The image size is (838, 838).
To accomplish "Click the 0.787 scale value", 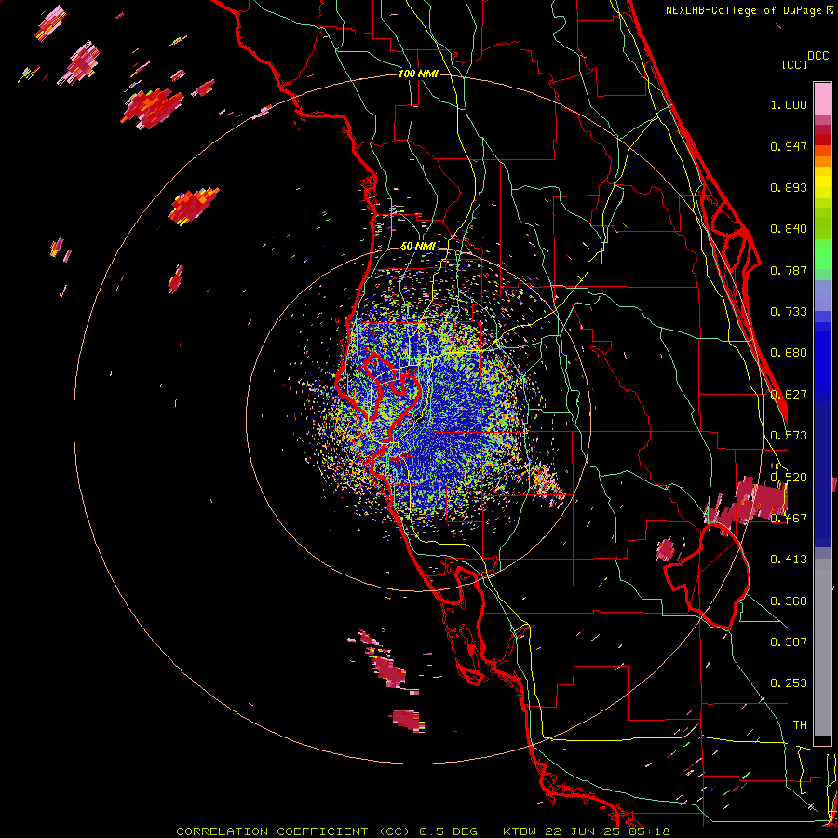I will (x=789, y=270).
